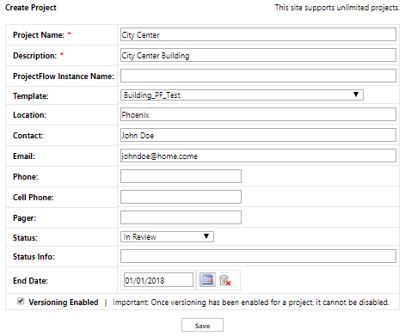Click the 'Cell Phone:' label

pos(34,198)
